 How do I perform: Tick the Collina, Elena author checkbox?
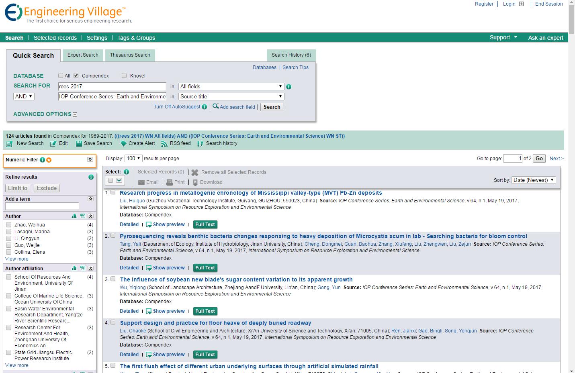click(8, 252)
